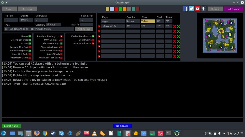The height and width of the screenshot is (137, 245).
Task: Launch Firefox from the taskbar
Action: [x=37, y=133]
